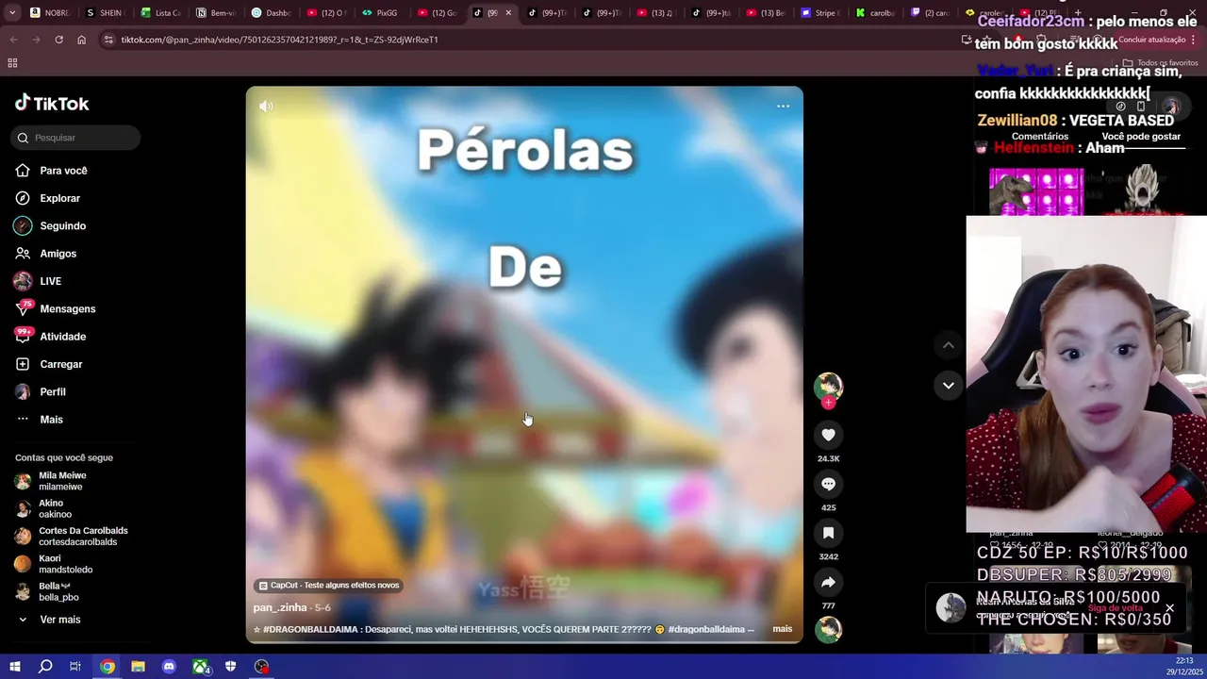Screen dimensions: 1207x679
Task: Open the tab search dropdown arrow
Action: pos(11,13)
